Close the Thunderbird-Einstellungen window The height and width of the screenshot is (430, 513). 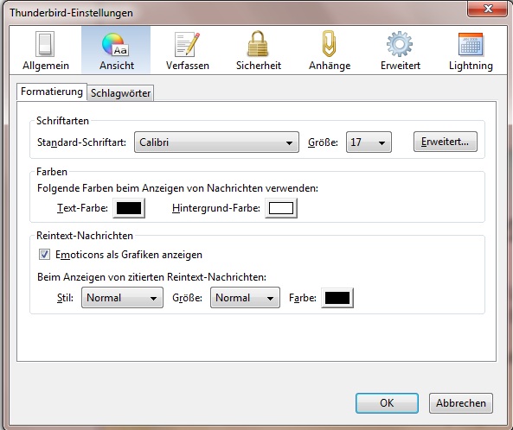pyautogui.click(x=488, y=9)
